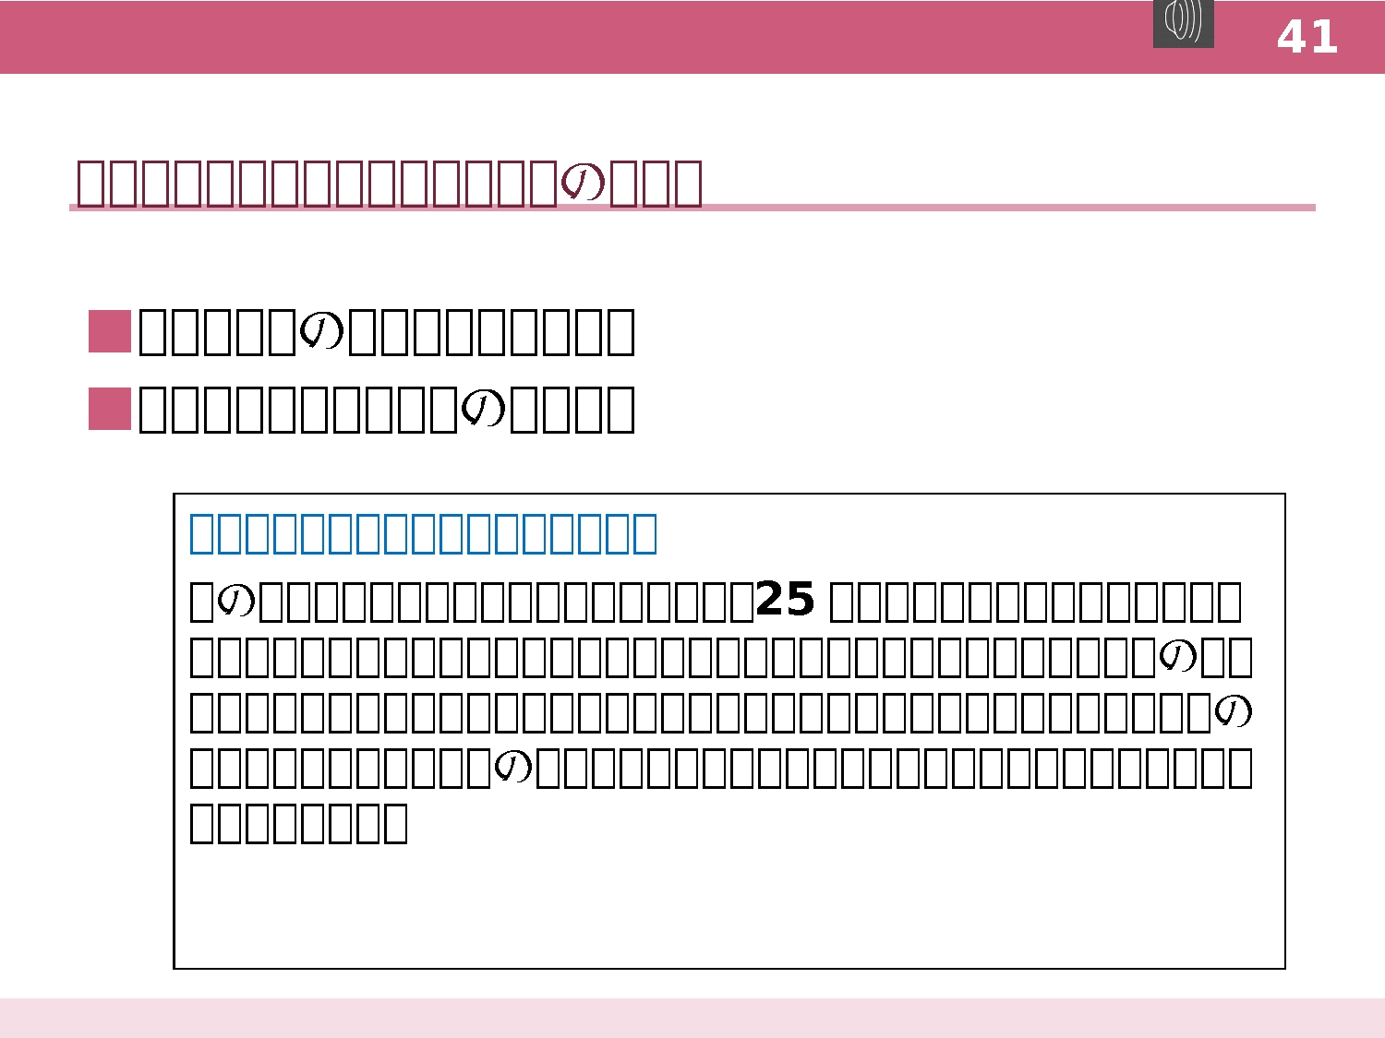Viewport: 1385px width, 1038px height.
Task: Select the second bullet point text
Action: (x=386, y=409)
